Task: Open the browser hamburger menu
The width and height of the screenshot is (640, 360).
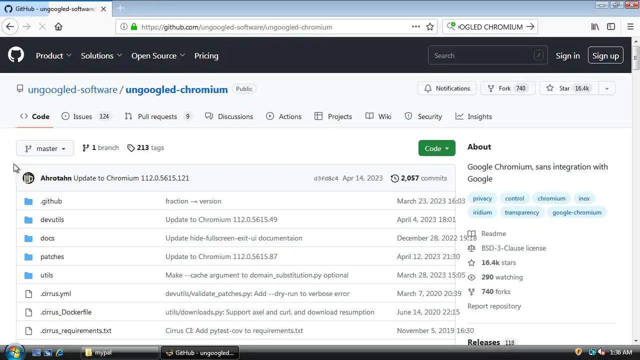Action: pos(630,27)
